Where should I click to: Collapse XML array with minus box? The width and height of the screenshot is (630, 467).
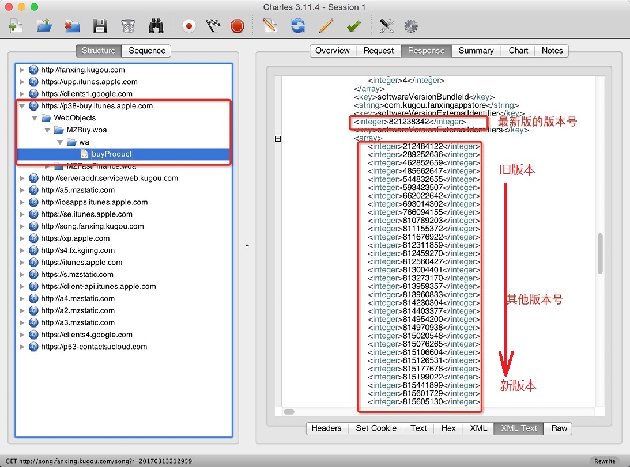tap(278, 139)
